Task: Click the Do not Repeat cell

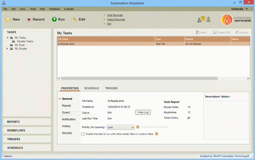Action: pos(208,44)
